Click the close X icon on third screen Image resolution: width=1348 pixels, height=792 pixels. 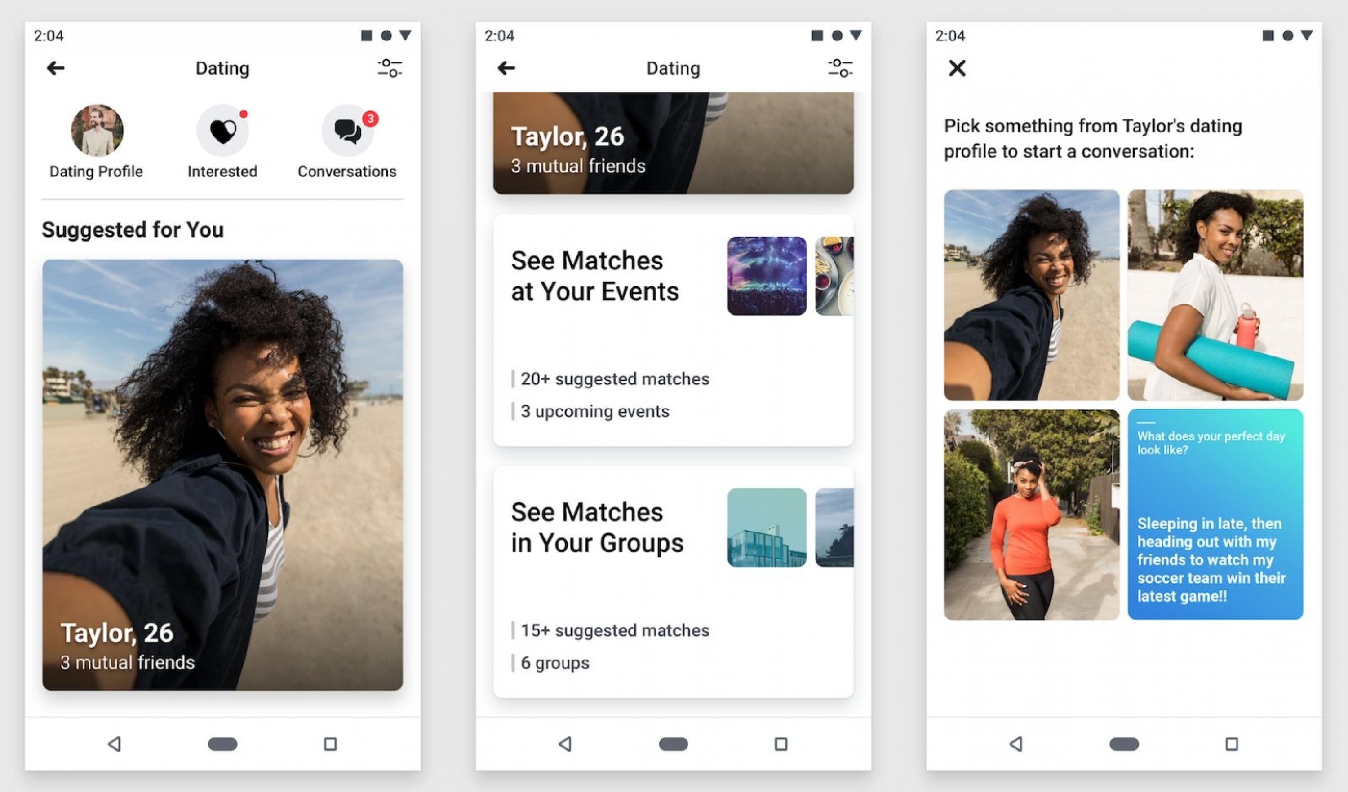coord(957,68)
